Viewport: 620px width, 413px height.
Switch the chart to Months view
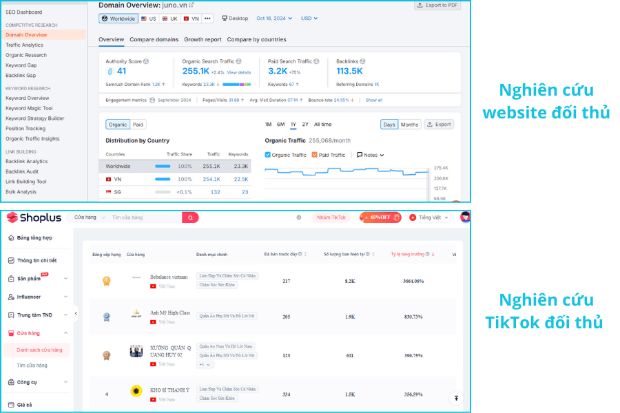pos(409,125)
